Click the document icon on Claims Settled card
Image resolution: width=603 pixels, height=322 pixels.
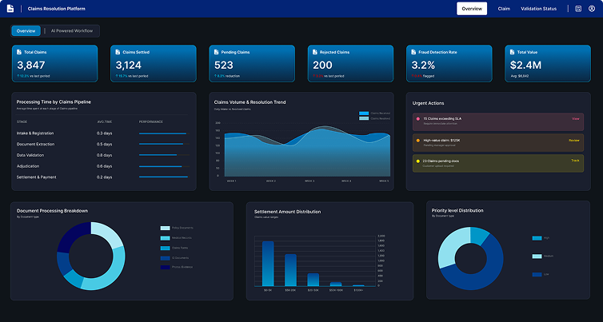tap(118, 52)
